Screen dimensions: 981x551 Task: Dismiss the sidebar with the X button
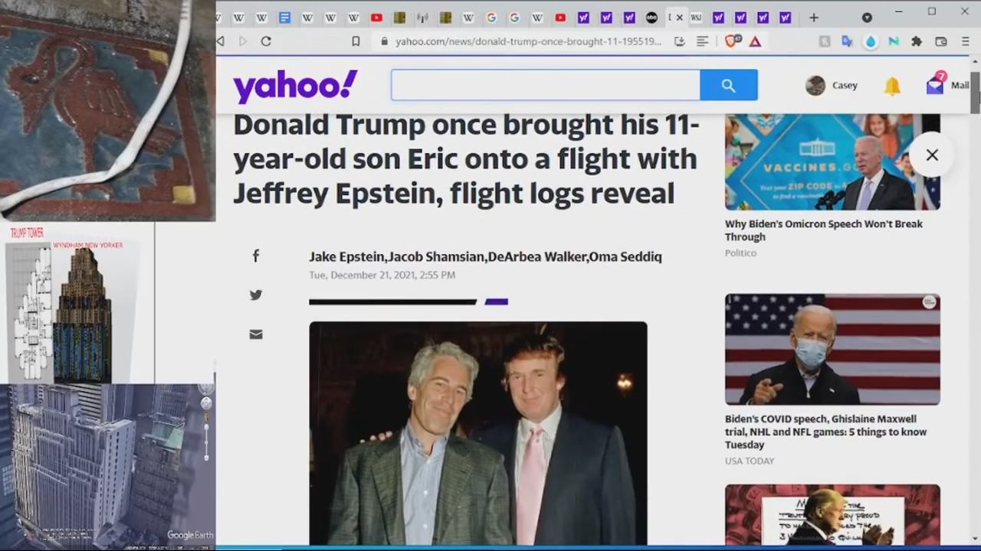point(932,155)
